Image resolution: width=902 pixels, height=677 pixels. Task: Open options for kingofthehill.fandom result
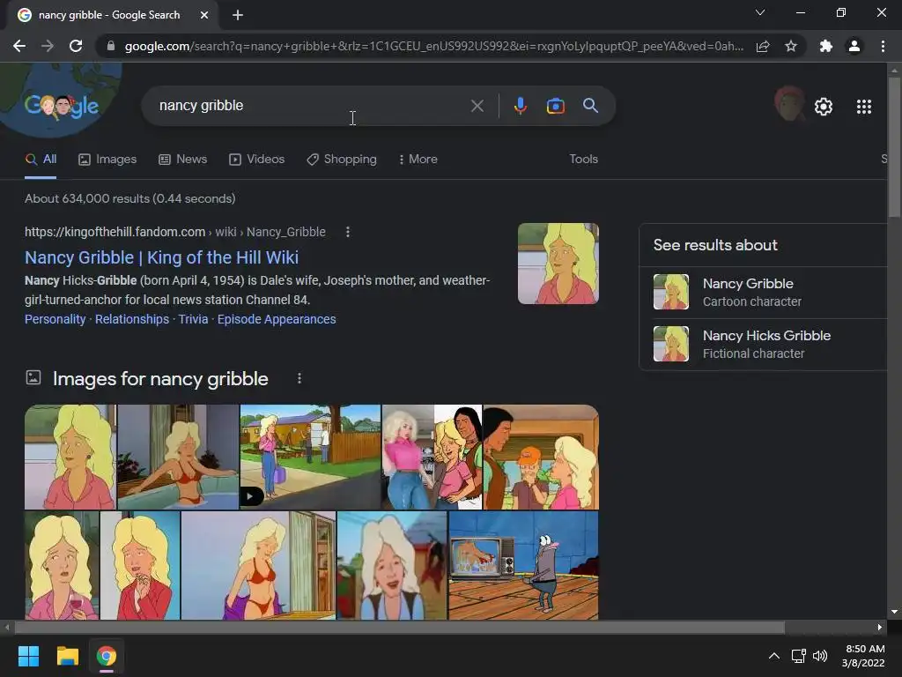(x=347, y=232)
